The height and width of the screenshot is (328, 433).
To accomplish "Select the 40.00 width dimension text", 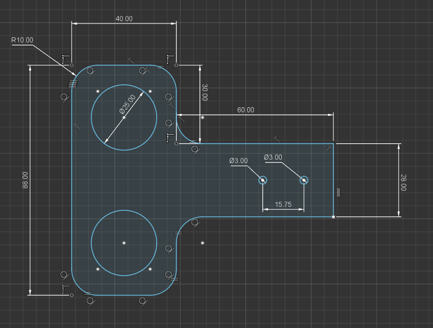I will point(124,19).
